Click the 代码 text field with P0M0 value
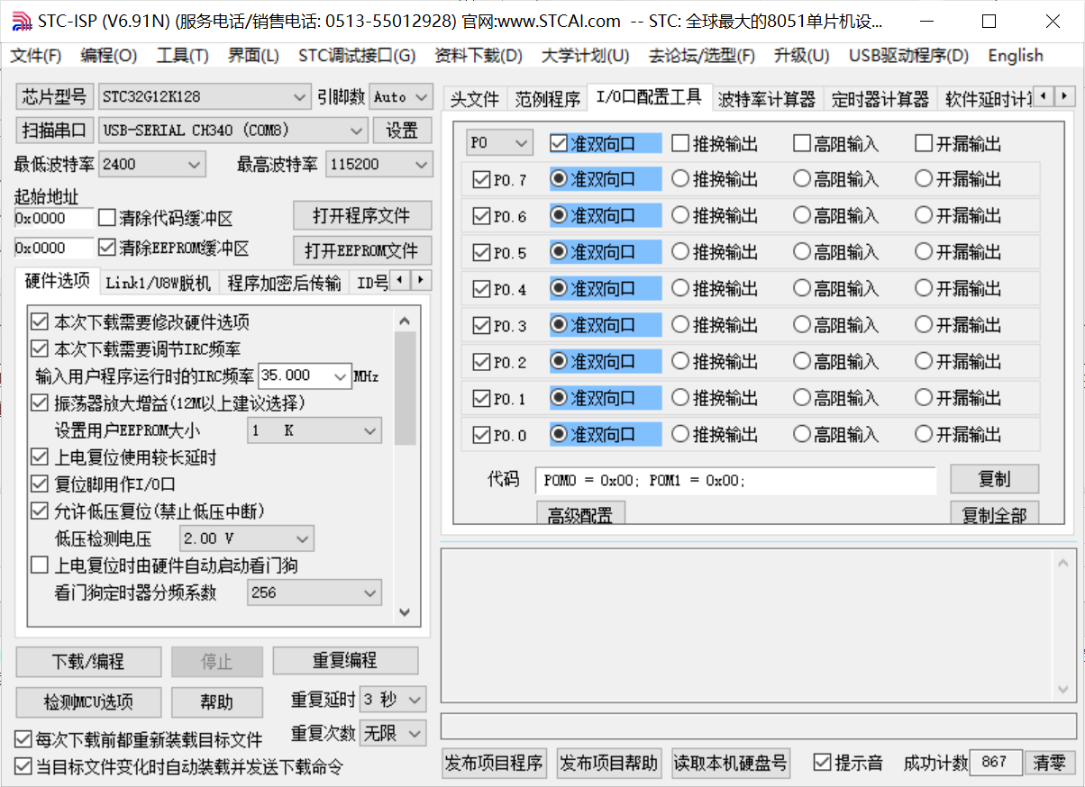Image resolution: width=1085 pixels, height=787 pixels. pyautogui.click(x=735, y=481)
